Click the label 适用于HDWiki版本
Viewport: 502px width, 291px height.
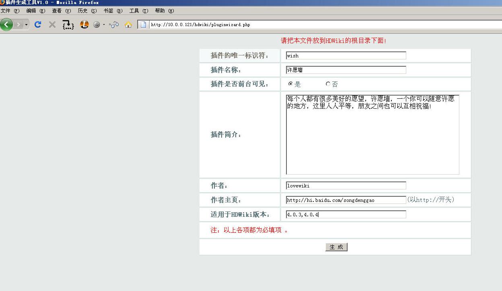point(241,214)
